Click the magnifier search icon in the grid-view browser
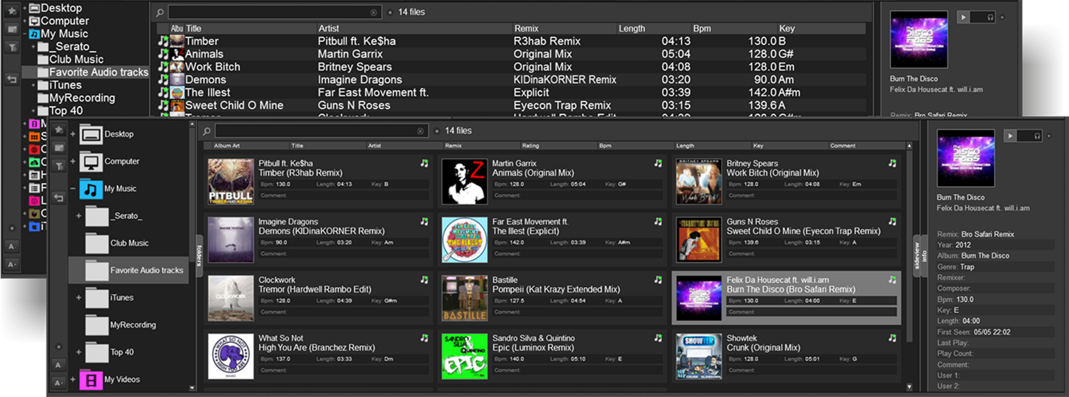 pyautogui.click(x=206, y=131)
